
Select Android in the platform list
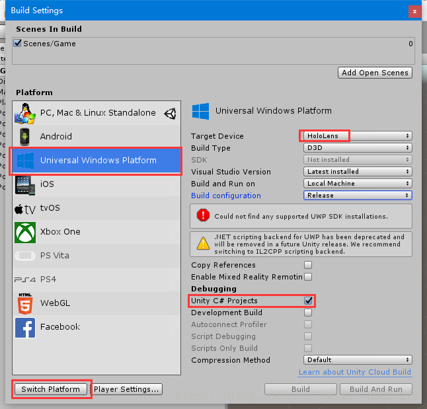point(97,136)
